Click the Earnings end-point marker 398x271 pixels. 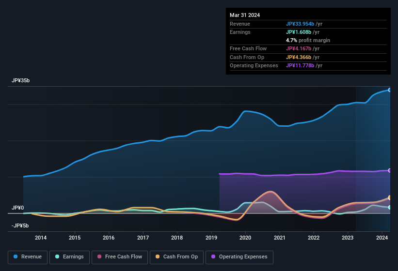[x=389, y=208]
